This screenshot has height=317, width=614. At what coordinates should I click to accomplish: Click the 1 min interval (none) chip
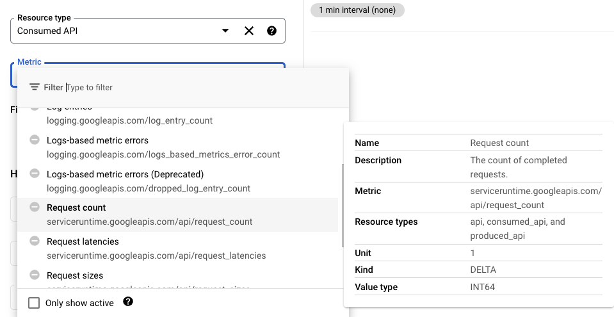click(x=357, y=10)
